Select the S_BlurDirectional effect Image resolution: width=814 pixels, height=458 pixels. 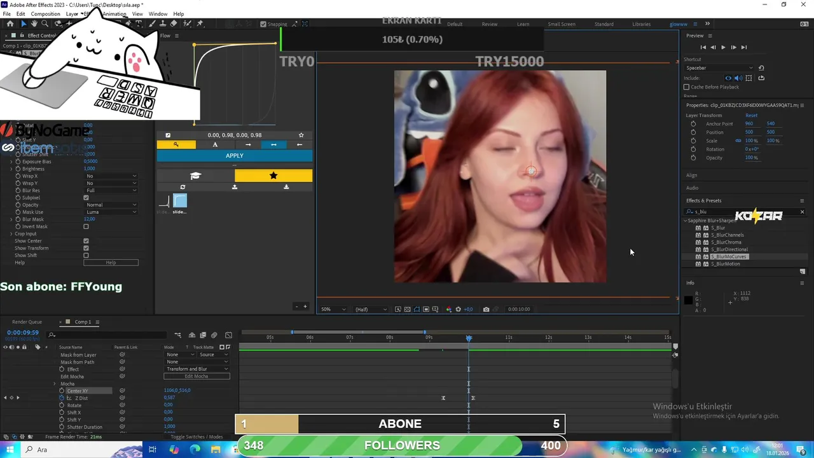pos(729,249)
